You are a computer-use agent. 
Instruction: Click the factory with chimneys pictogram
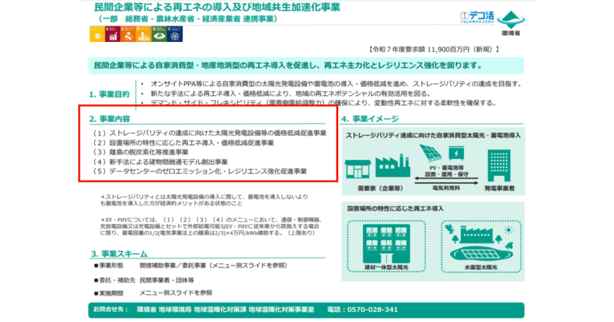pos(393,165)
